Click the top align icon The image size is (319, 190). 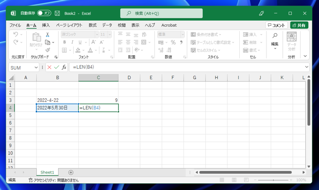[x=120, y=34]
